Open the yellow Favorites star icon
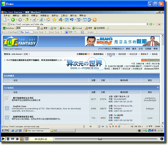This screenshot has height=145, width=168. pos(54,20)
